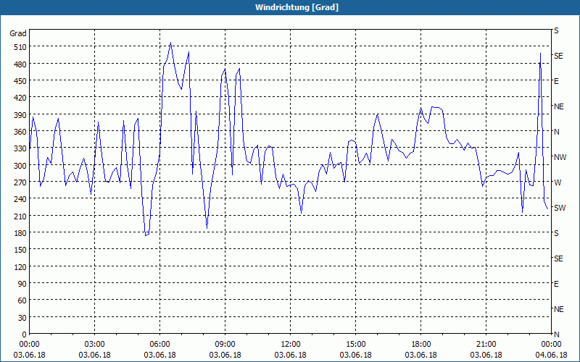
Task: Select the 03.06.18 date under 06:00
Action: coord(159,355)
